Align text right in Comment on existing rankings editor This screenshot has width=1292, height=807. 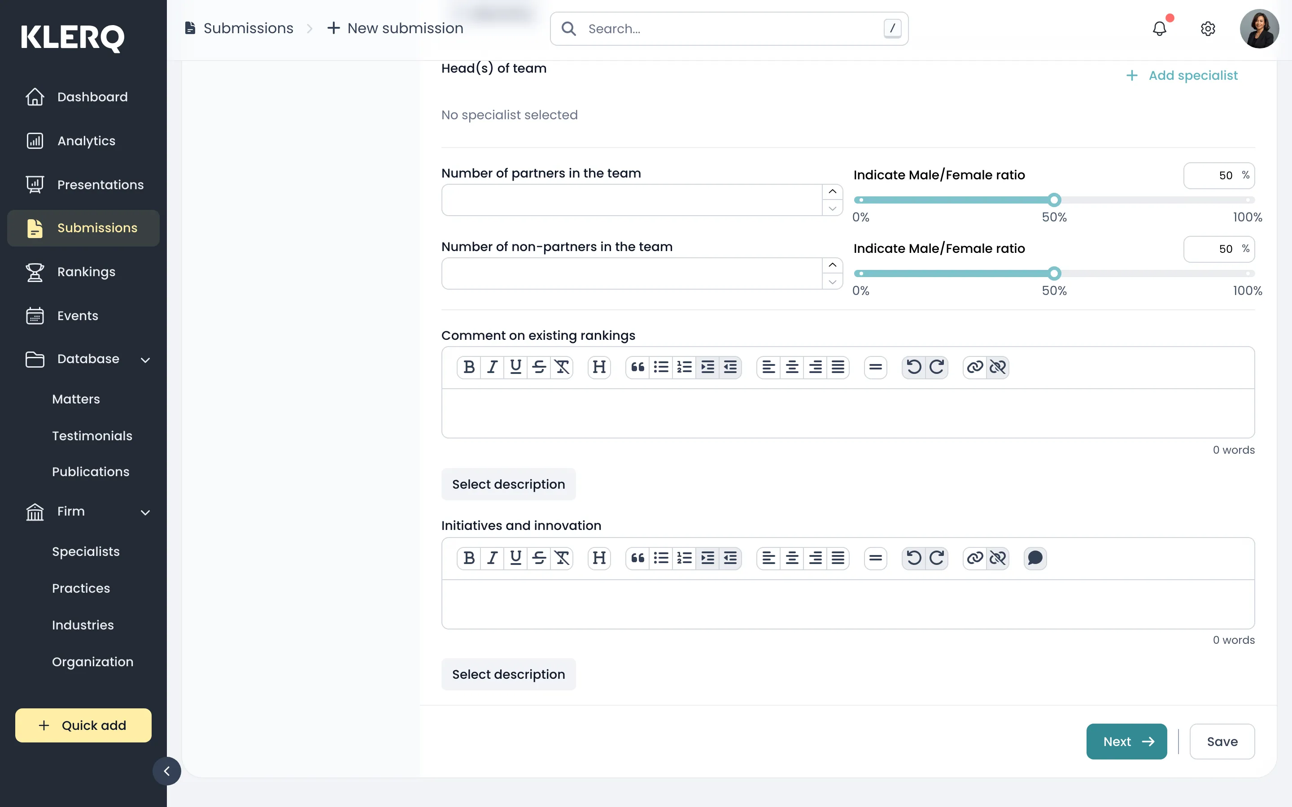(815, 367)
